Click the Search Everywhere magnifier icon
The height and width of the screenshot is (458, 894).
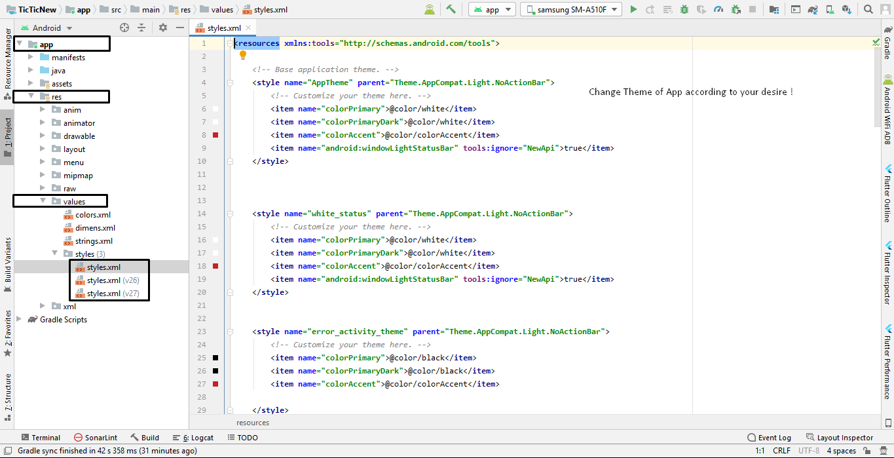point(868,9)
